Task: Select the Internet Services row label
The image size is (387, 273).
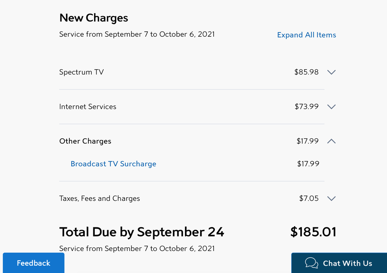Action: tap(87, 107)
